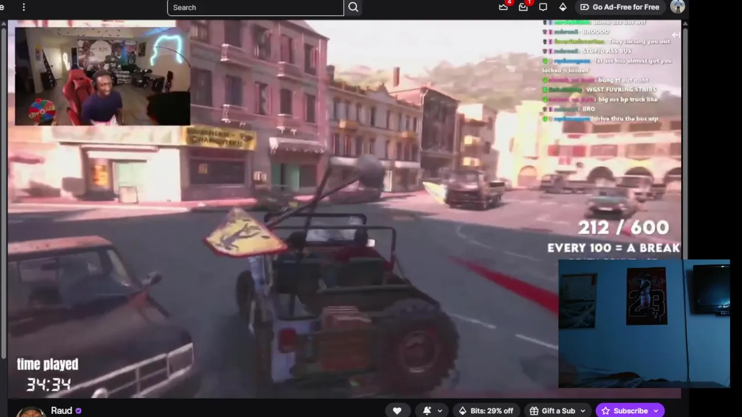Click the 'STUPID ASS BUS' chat message
Image resolution: width=742 pixels, height=417 pixels.
click(x=606, y=51)
